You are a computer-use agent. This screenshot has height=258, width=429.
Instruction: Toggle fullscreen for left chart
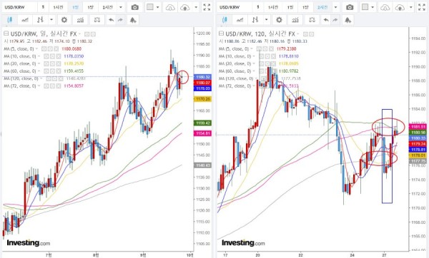pos(207,7)
